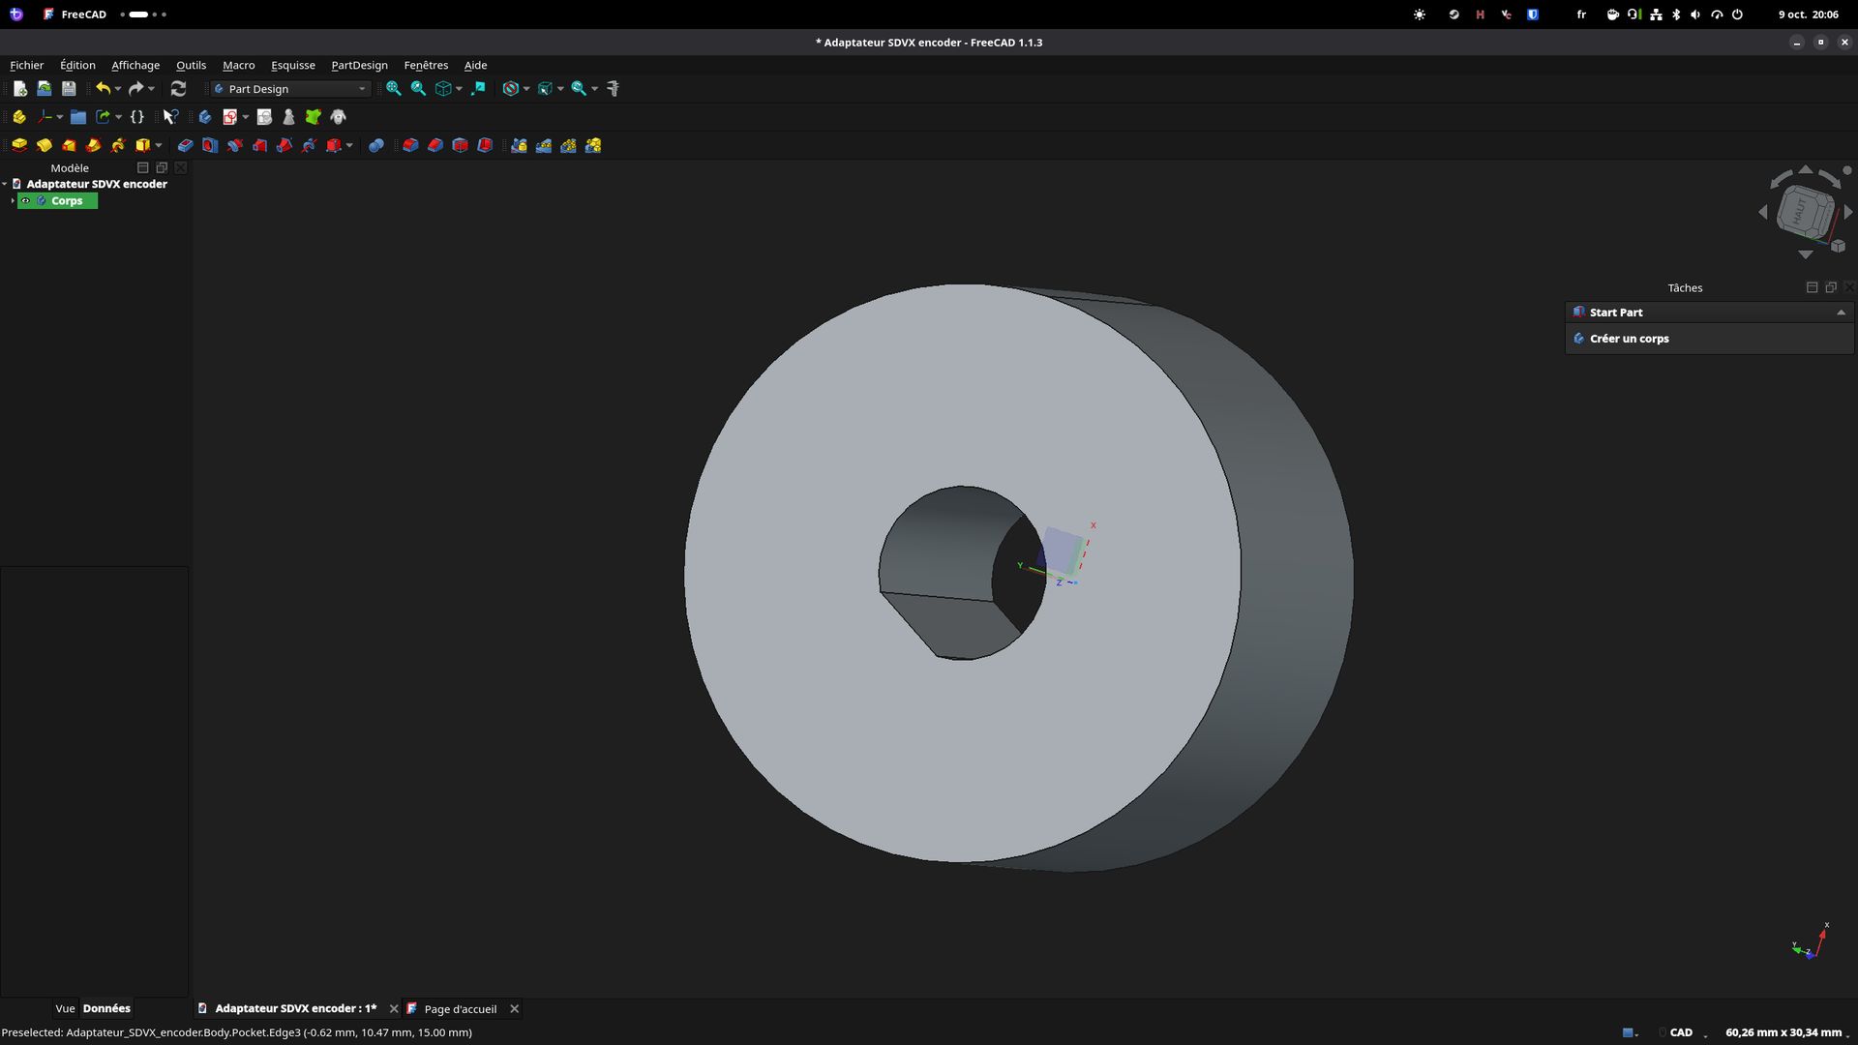Click Créer un corps
Image resolution: width=1858 pixels, height=1045 pixels.
tap(1629, 339)
